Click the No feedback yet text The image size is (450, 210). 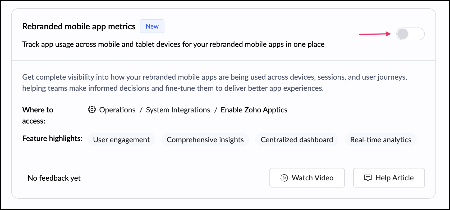[54, 178]
